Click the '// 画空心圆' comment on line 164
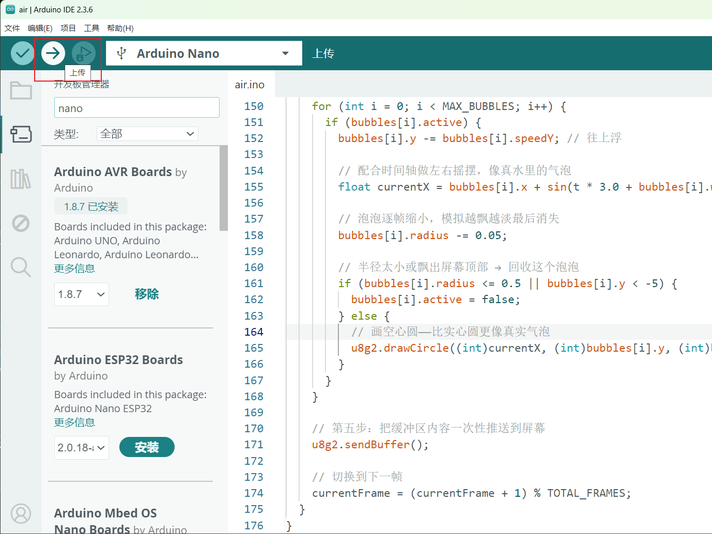This screenshot has height=534, width=712. [451, 332]
